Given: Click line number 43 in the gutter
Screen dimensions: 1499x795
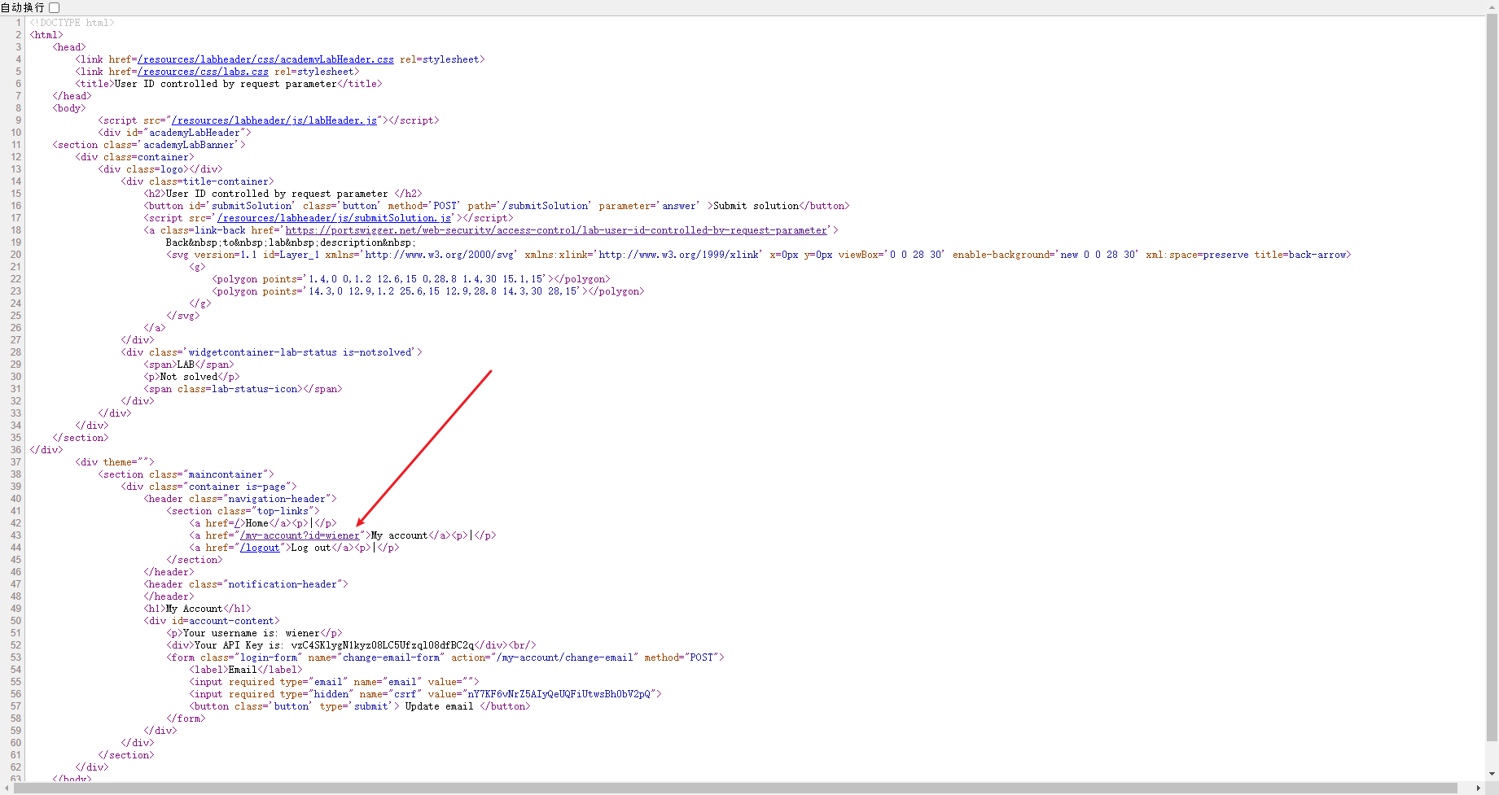Looking at the screenshot, I should point(15,535).
